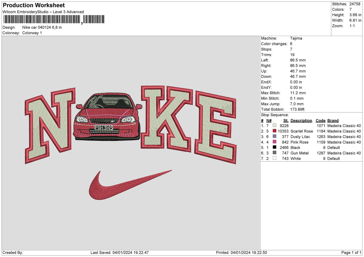Click the "Code" column header
This screenshot has width=364, height=257.
pyautogui.click(x=320, y=120)
